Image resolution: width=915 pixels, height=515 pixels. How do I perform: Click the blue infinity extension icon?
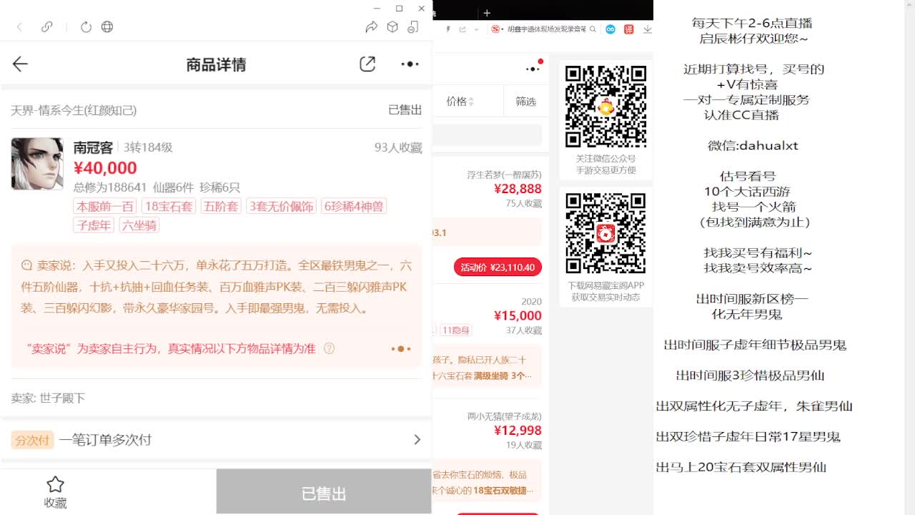(610, 29)
